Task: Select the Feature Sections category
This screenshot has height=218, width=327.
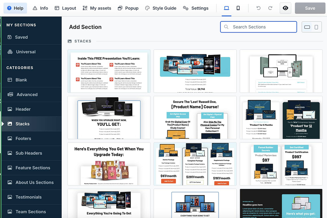Action: pyautogui.click(x=32, y=168)
